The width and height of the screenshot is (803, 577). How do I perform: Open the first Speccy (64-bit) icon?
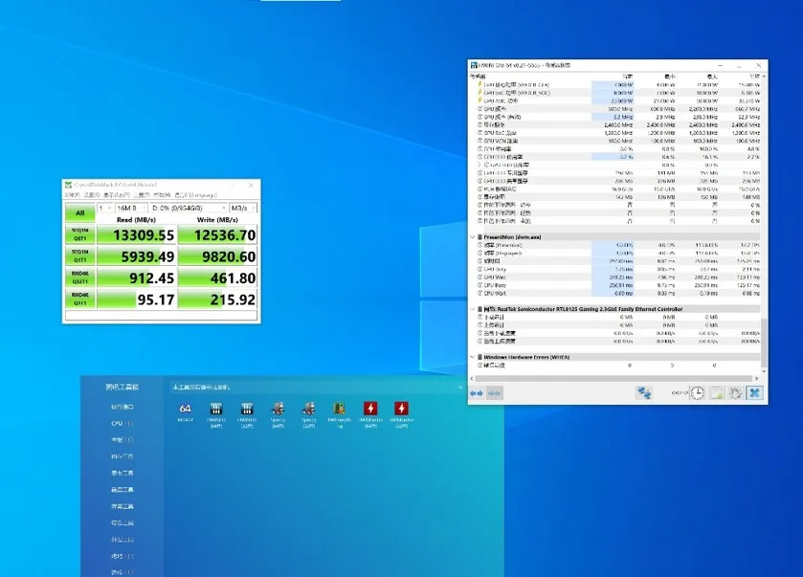278,411
